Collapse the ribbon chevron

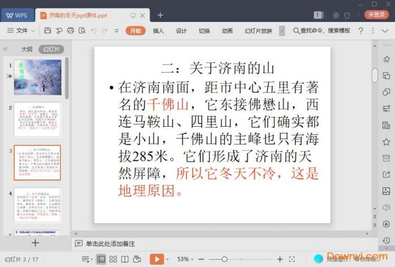click(385, 30)
